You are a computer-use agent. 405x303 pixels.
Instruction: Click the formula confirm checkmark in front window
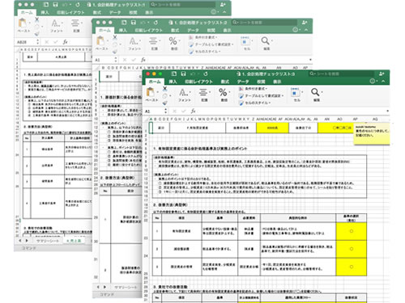(x=184, y=111)
